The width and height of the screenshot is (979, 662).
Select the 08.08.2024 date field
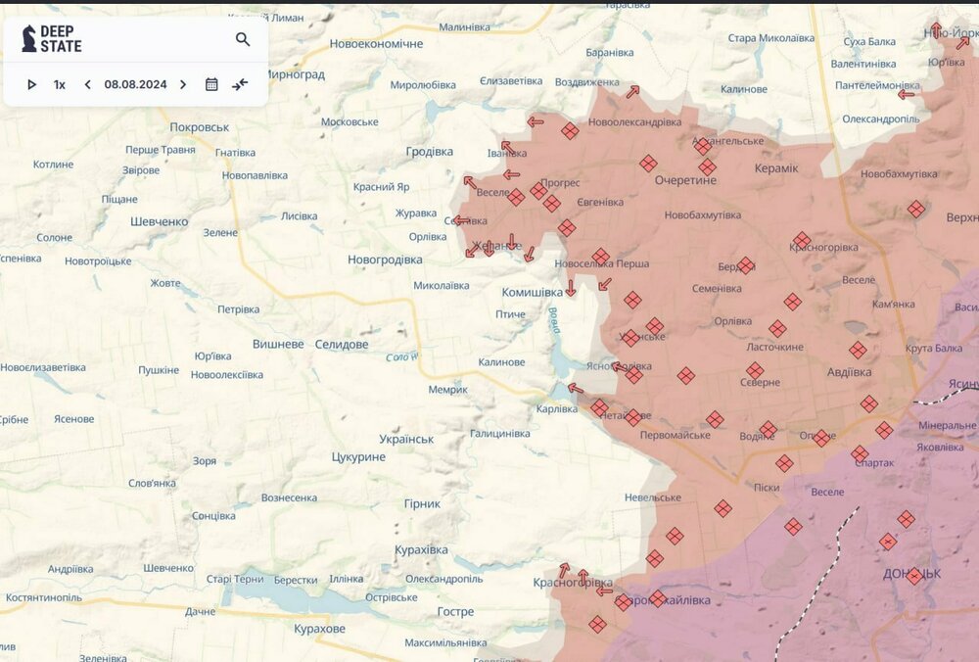point(135,84)
